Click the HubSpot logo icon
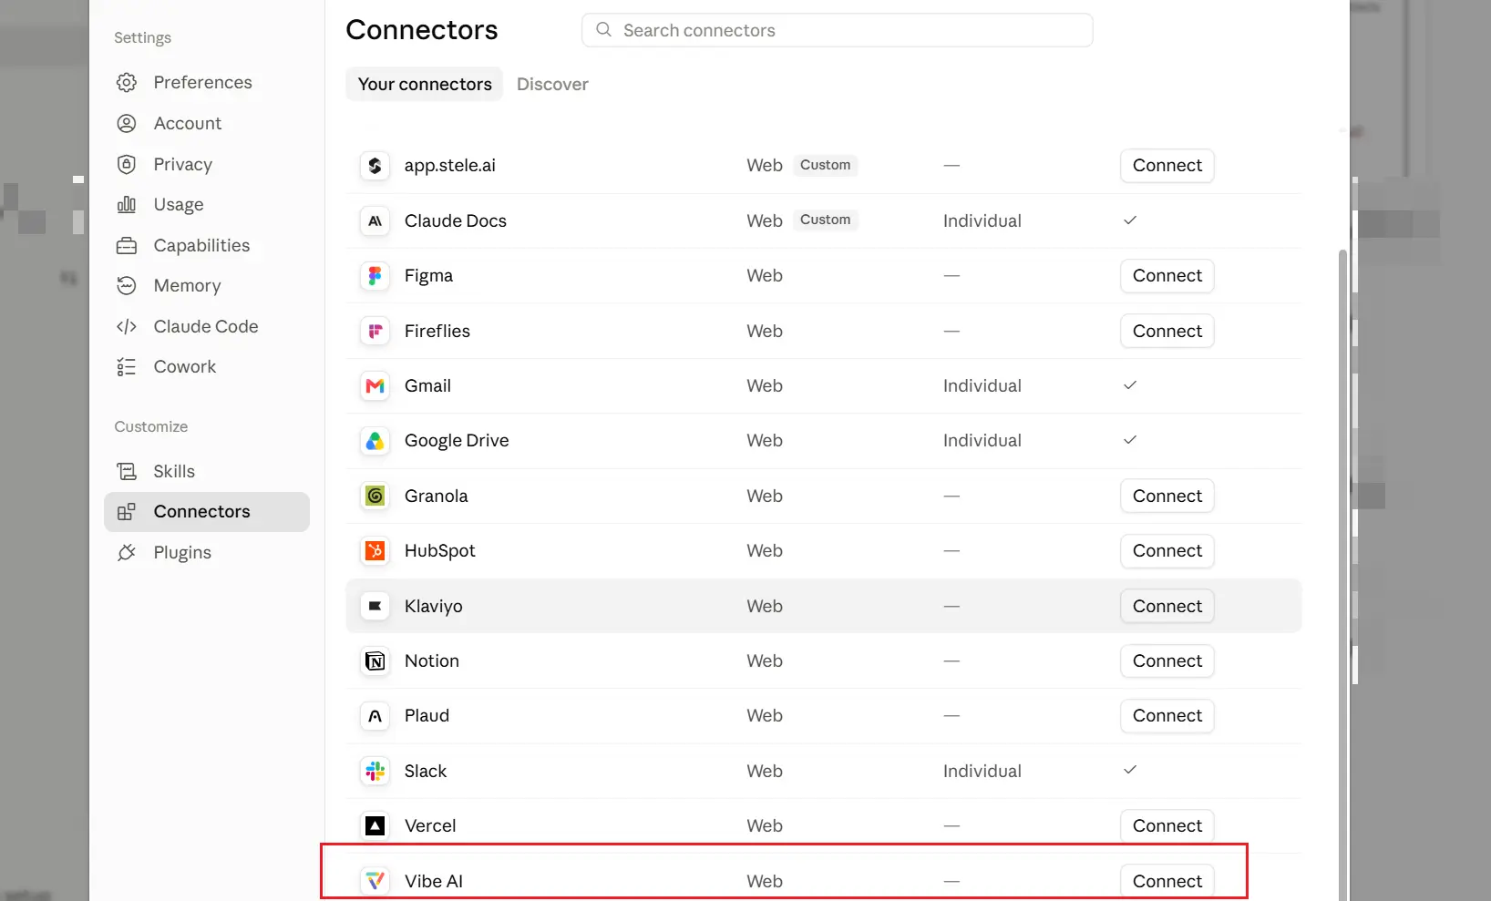 [375, 550]
